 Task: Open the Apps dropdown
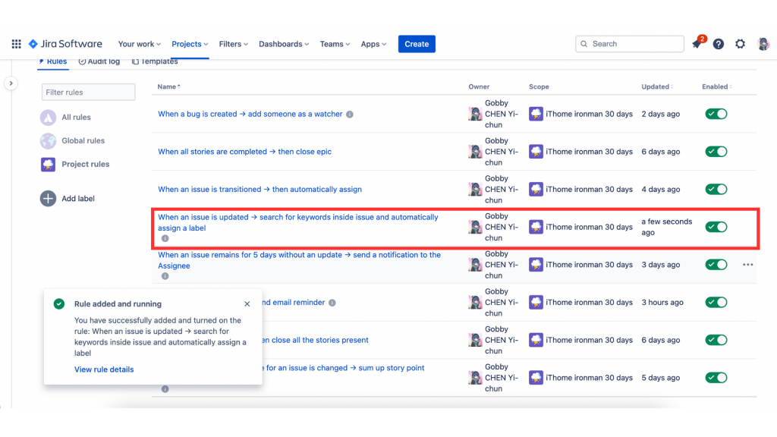[x=373, y=44]
